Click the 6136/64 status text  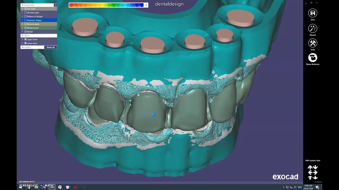[318, 182]
